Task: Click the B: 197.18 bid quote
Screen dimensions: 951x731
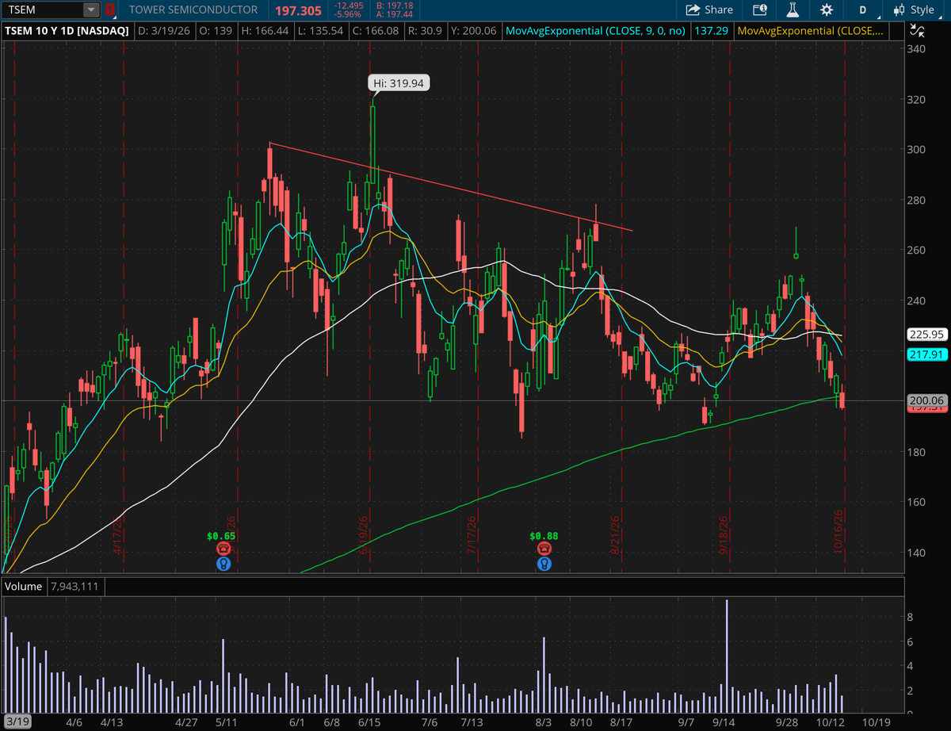Action: pyautogui.click(x=394, y=6)
